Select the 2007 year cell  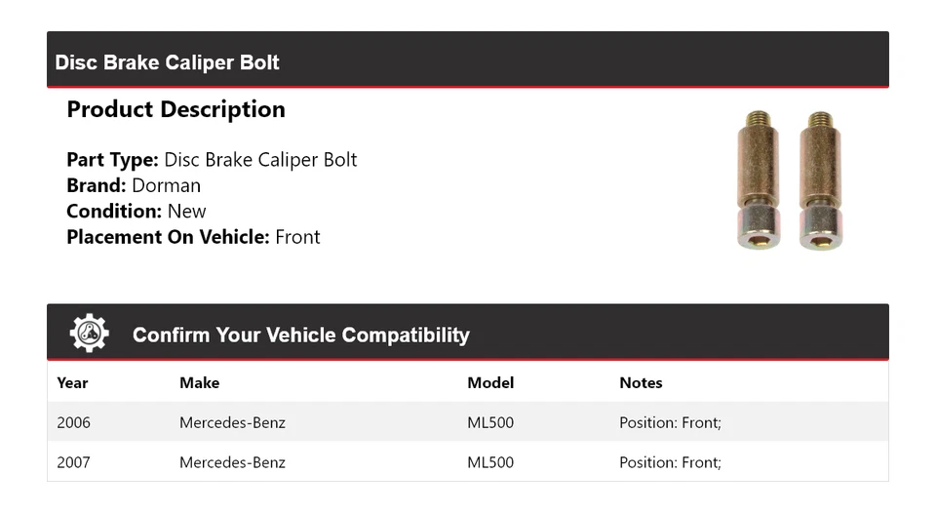[x=73, y=462]
